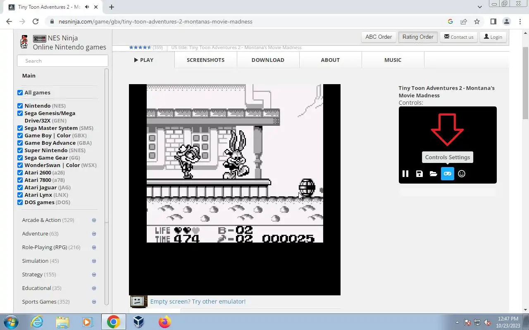Open the DOWNLOAD tab
The width and height of the screenshot is (529, 330).
tap(268, 60)
